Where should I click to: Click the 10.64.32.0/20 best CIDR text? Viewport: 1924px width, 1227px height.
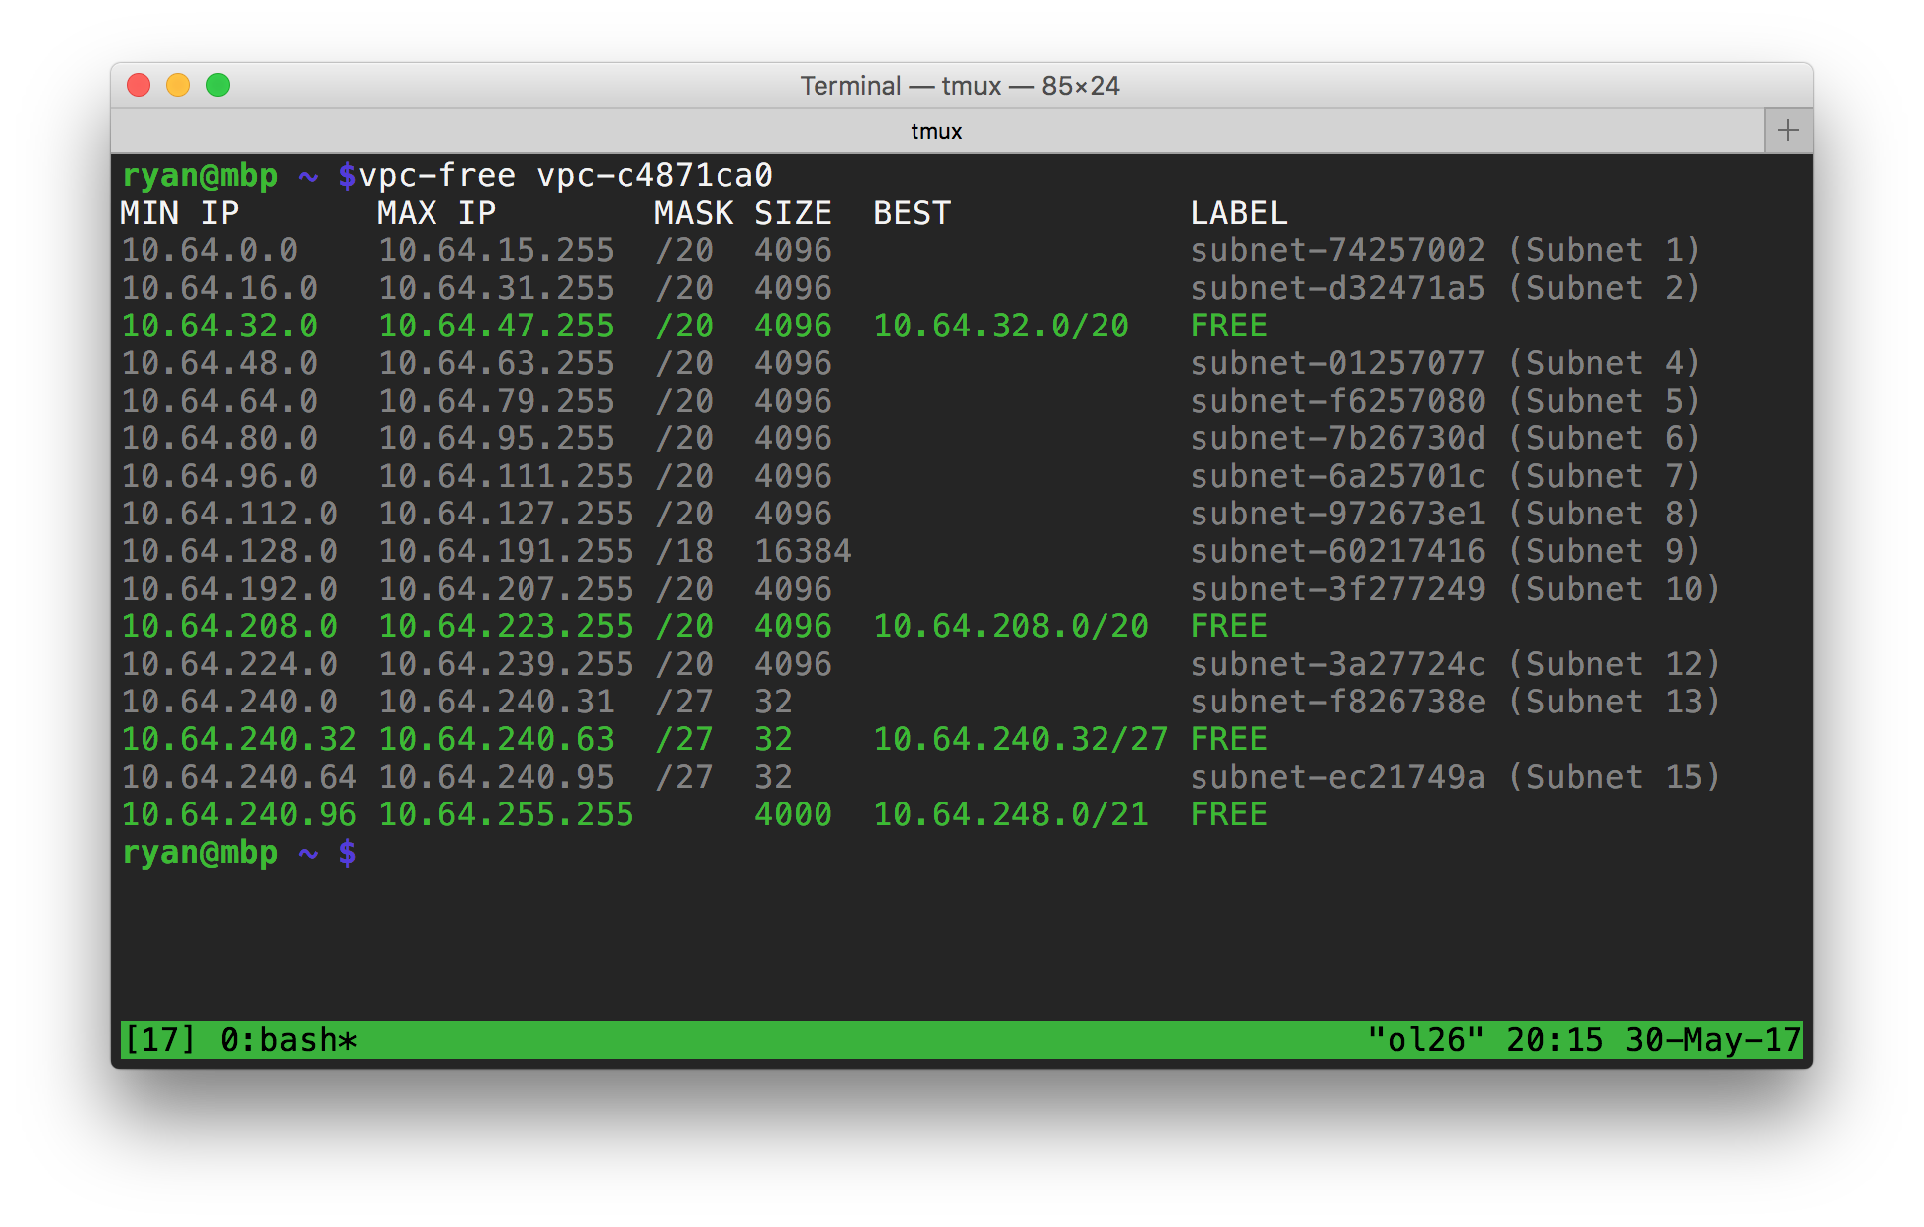[x=1000, y=327]
